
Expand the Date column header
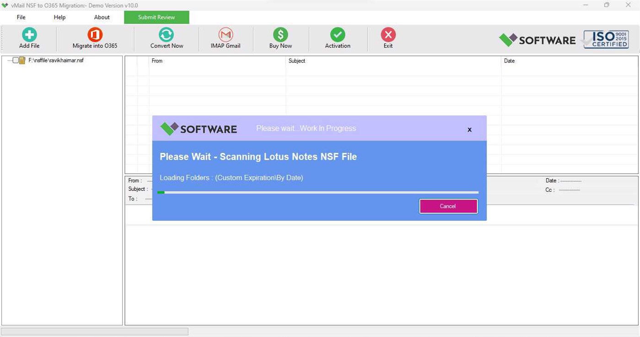pyautogui.click(x=509, y=61)
